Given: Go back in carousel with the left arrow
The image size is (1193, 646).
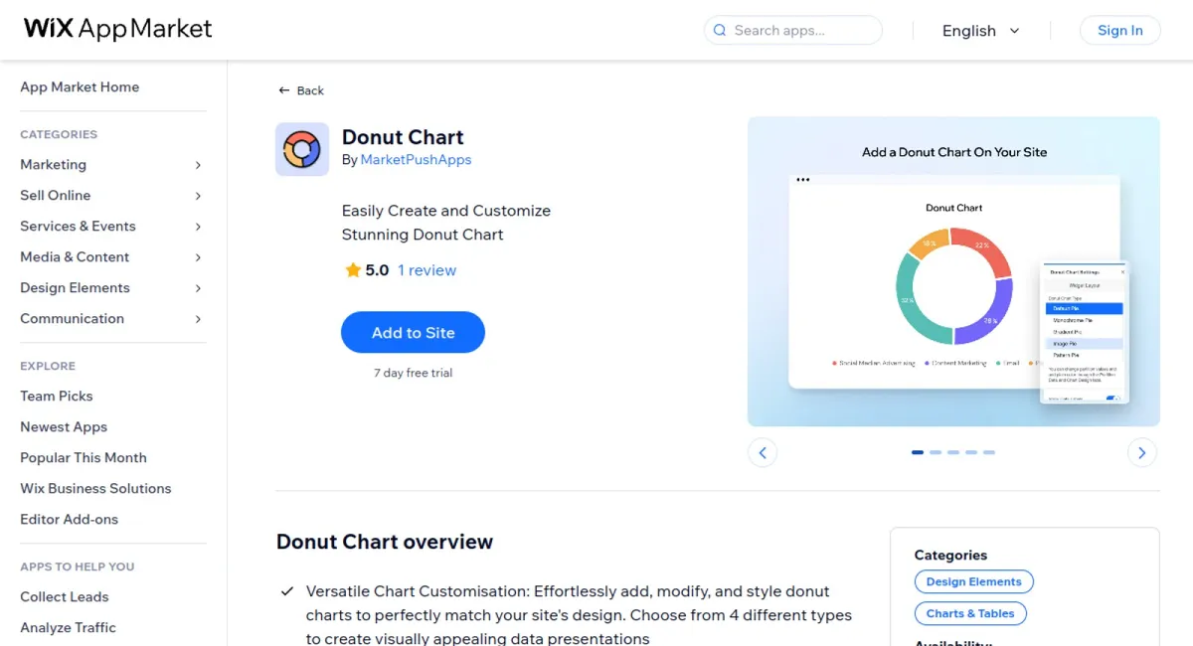Looking at the screenshot, I should point(763,452).
